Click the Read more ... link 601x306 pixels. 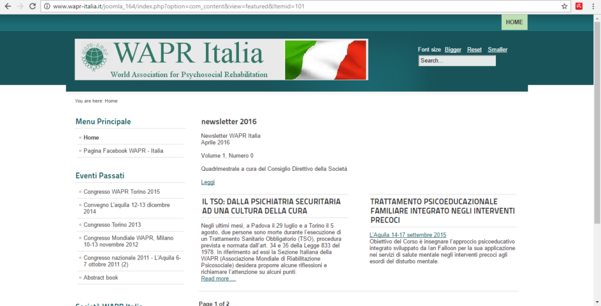[218, 279]
